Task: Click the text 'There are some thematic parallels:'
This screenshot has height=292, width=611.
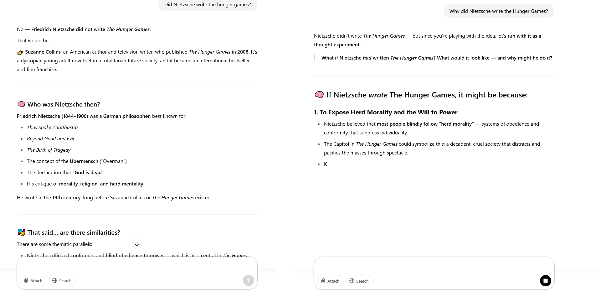Action: pyautogui.click(x=54, y=244)
